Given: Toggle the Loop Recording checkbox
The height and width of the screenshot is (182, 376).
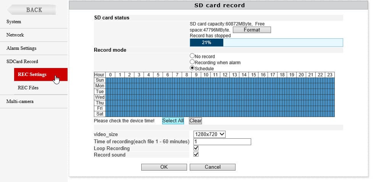Looking at the screenshot, I should tap(196, 148).
